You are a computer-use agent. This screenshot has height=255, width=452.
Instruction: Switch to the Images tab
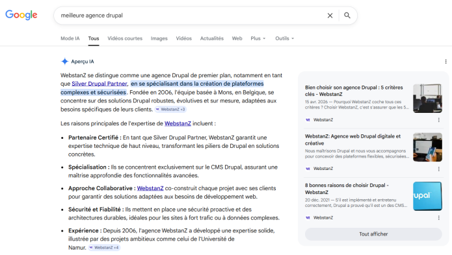pyautogui.click(x=159, y=38)
